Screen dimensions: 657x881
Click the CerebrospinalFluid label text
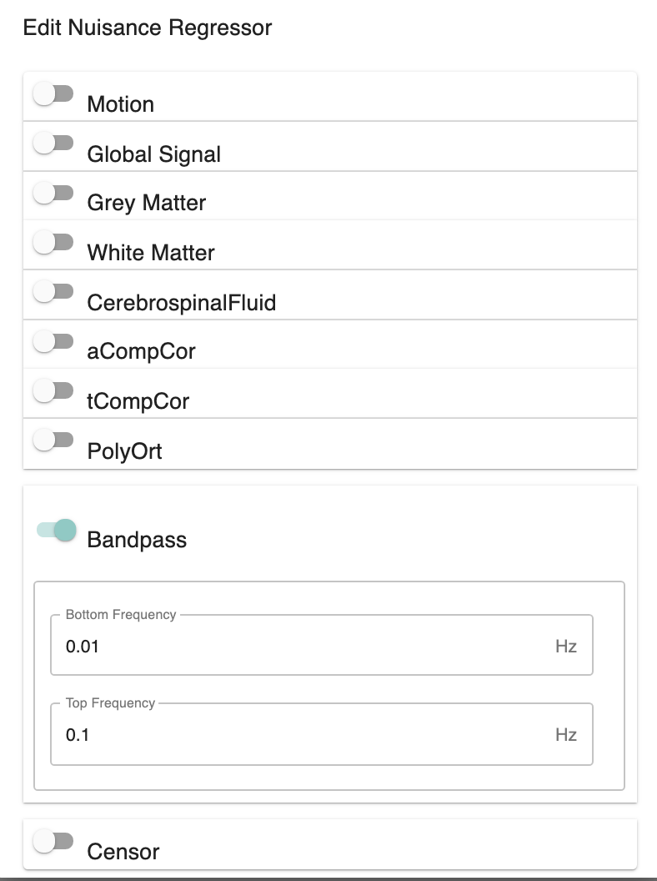pos(181,302)
